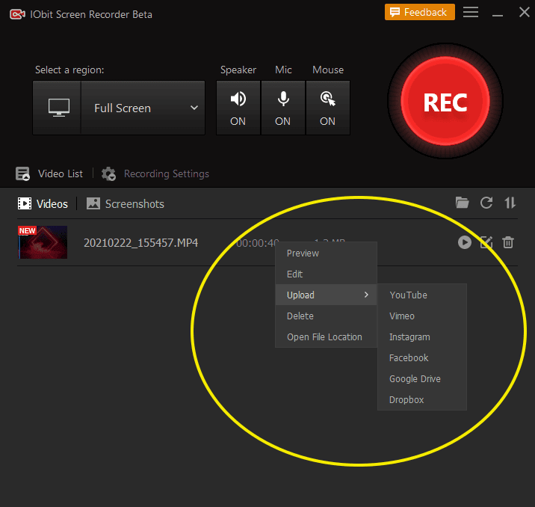Viewport: 535px width, 507px height.
Task: Open the output folder icon
Action: [x=463, y=203]
